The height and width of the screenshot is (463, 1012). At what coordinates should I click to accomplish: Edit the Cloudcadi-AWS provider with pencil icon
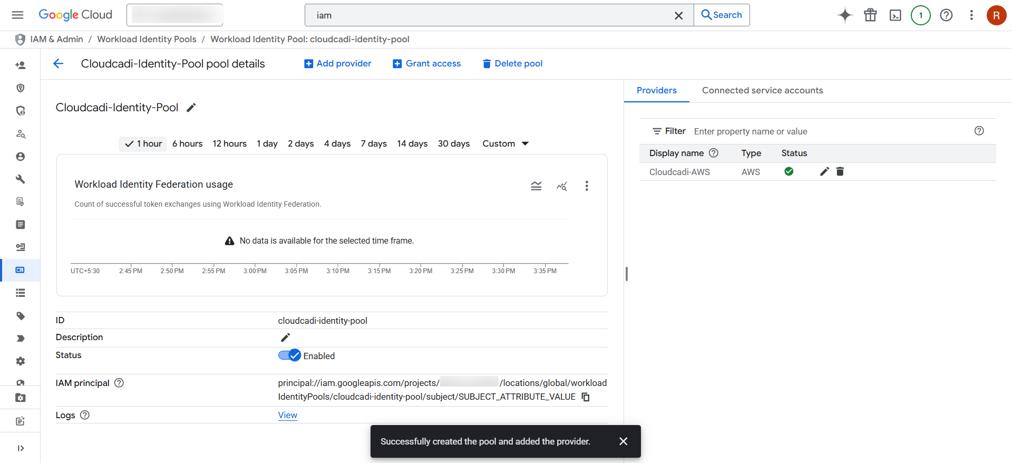pos(824,171)
